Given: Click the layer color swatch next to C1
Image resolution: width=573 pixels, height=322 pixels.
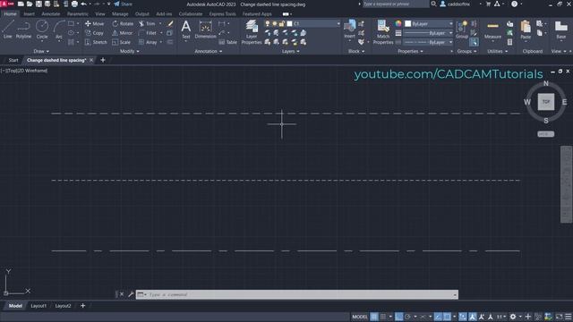Looking at the screenshot, I should click(x=290, y=24).
